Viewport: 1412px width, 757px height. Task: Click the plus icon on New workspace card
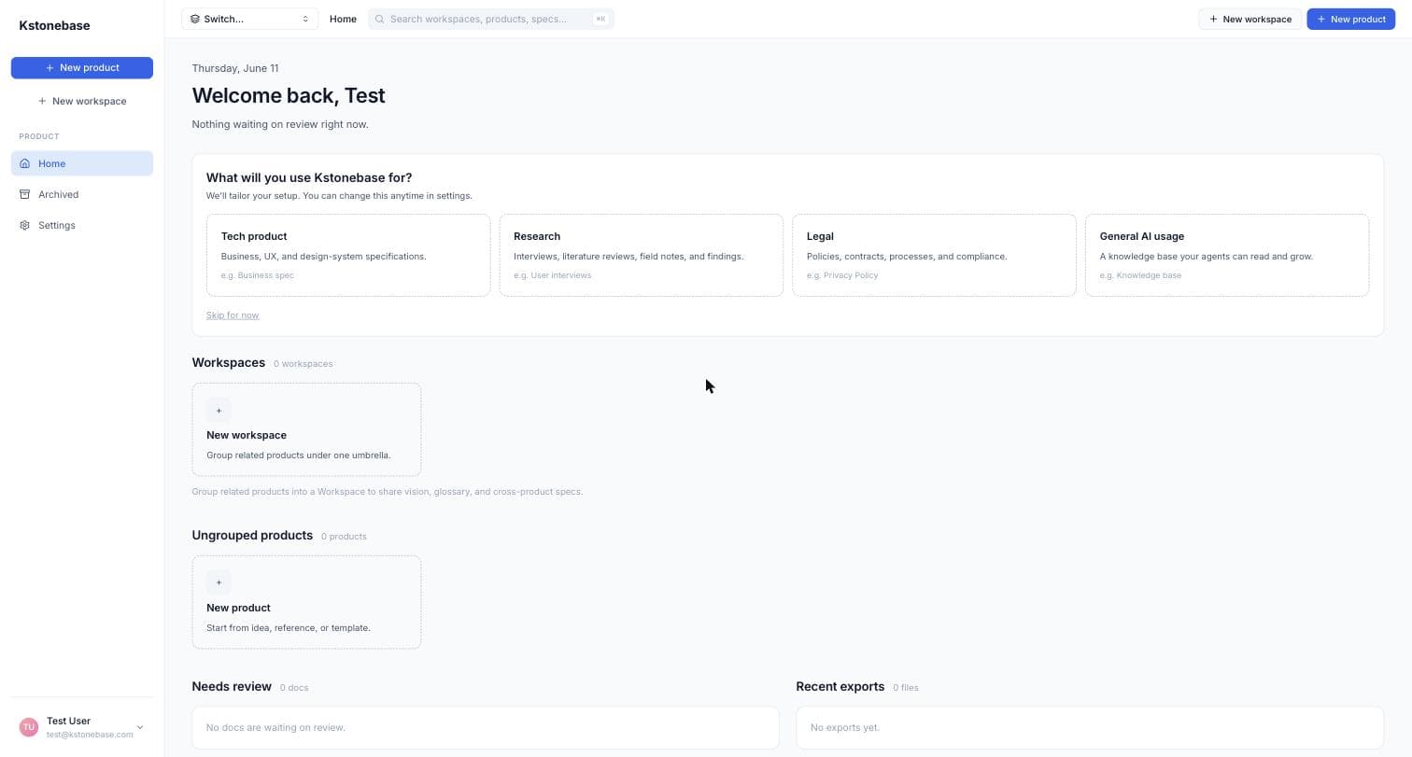pyautogui.click(x=219, y=411)
